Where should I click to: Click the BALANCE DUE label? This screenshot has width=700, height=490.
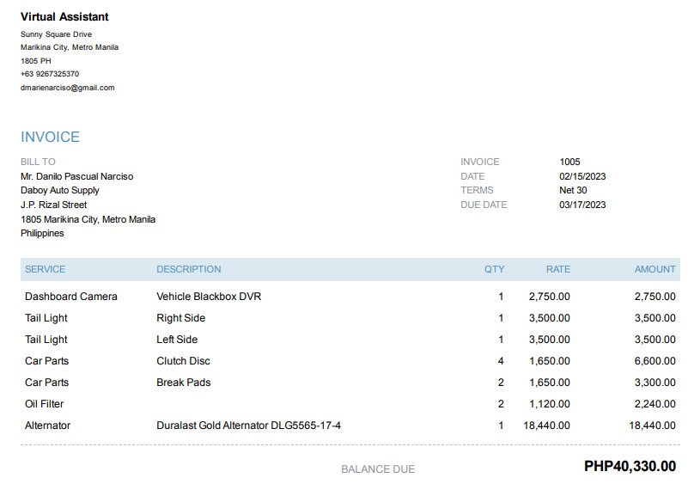pyautogui.click(x=378, y=469)
